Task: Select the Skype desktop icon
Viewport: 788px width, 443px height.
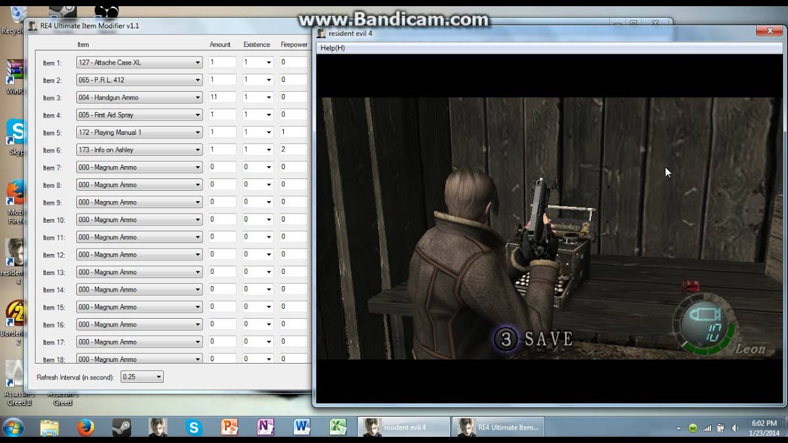Action: pos(15,137)
